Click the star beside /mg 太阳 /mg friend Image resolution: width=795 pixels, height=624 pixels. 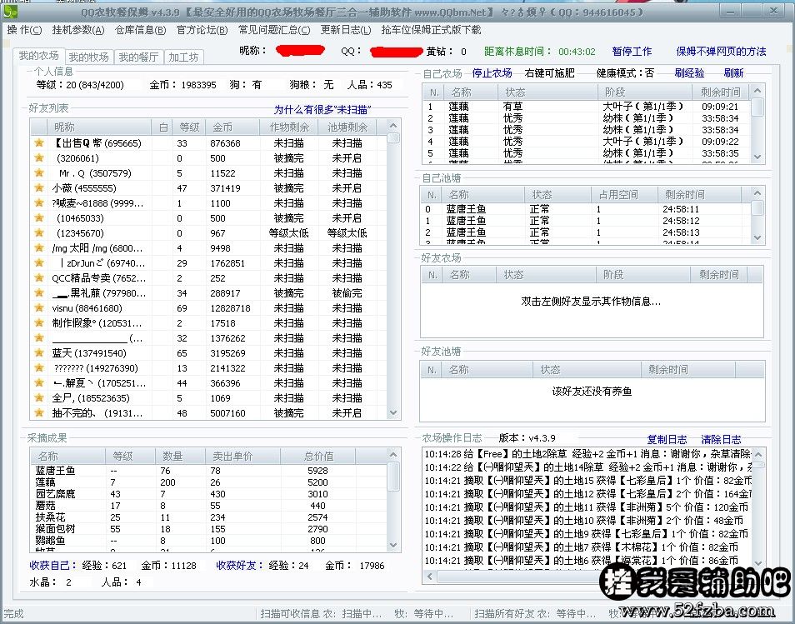[x=39, y=248]
